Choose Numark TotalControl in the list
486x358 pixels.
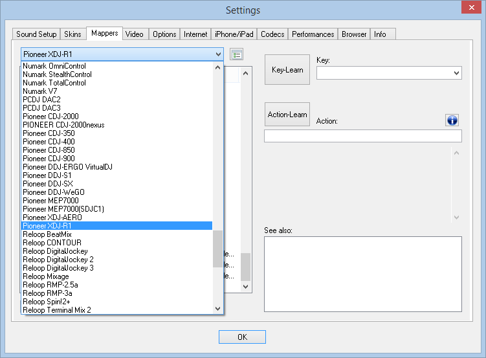click(x=117, y=83)
